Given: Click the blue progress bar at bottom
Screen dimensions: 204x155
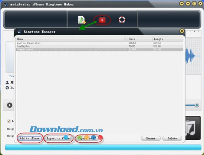Looking at the screenshot, I should 103,148.
